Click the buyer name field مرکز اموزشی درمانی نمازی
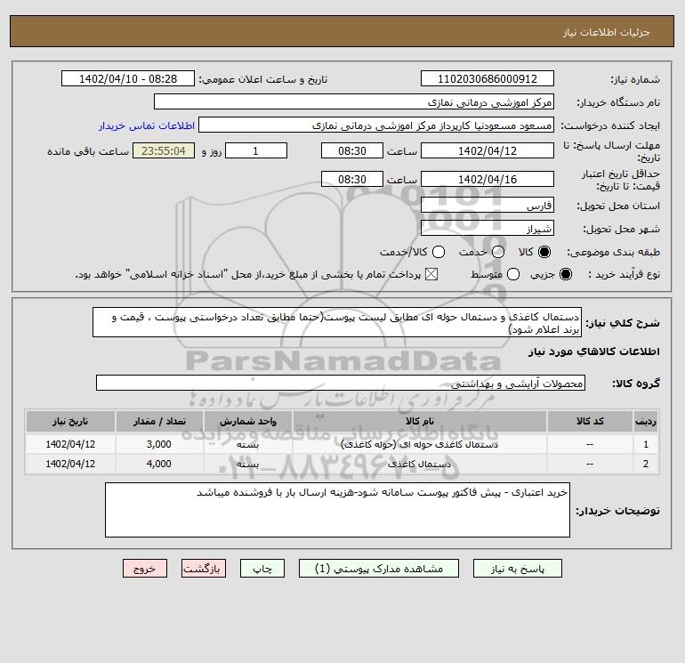 (354, 102)
